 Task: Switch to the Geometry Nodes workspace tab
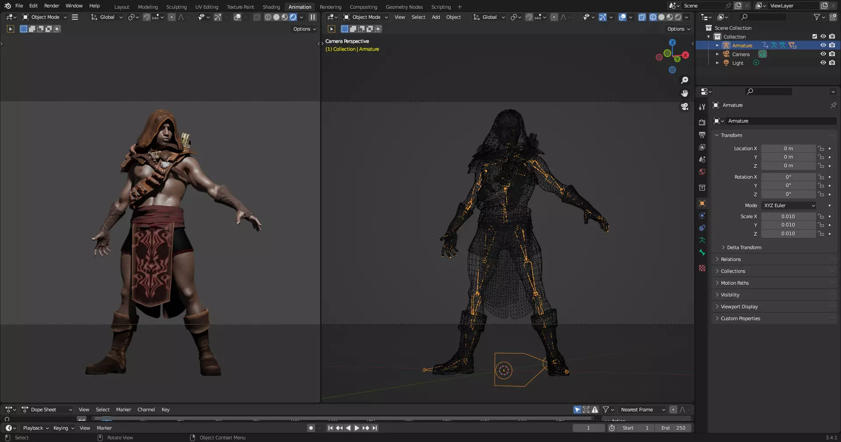(x=404, y=7)
